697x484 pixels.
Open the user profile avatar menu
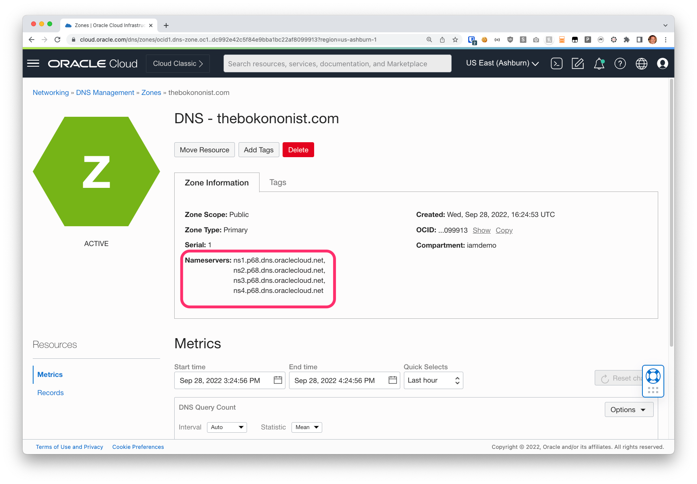coord(662,63)
